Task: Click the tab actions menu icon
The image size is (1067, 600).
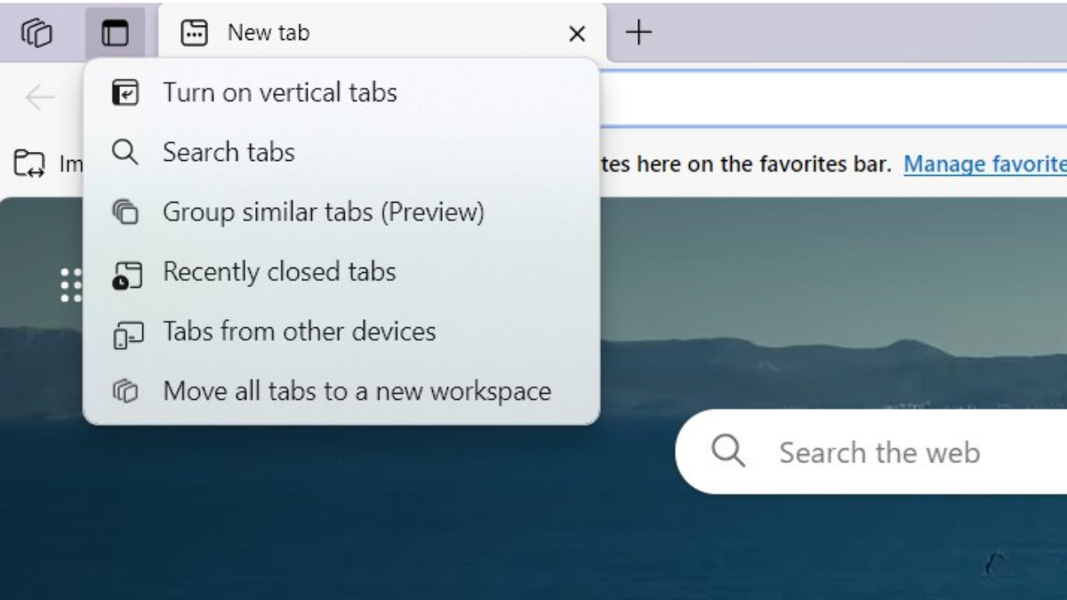Action: (116, 32)
